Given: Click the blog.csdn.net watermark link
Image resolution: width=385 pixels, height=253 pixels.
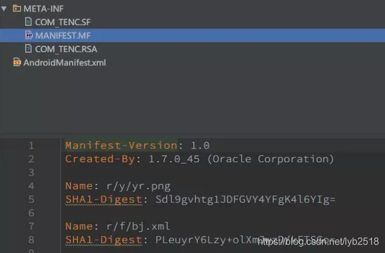Looking at the screenshot, I should (318, 241).
